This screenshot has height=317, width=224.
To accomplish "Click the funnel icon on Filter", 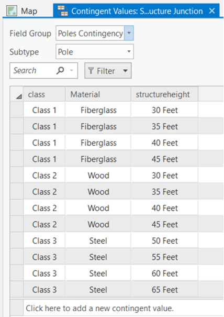I will pyautogui.click(x=91, y=71).
